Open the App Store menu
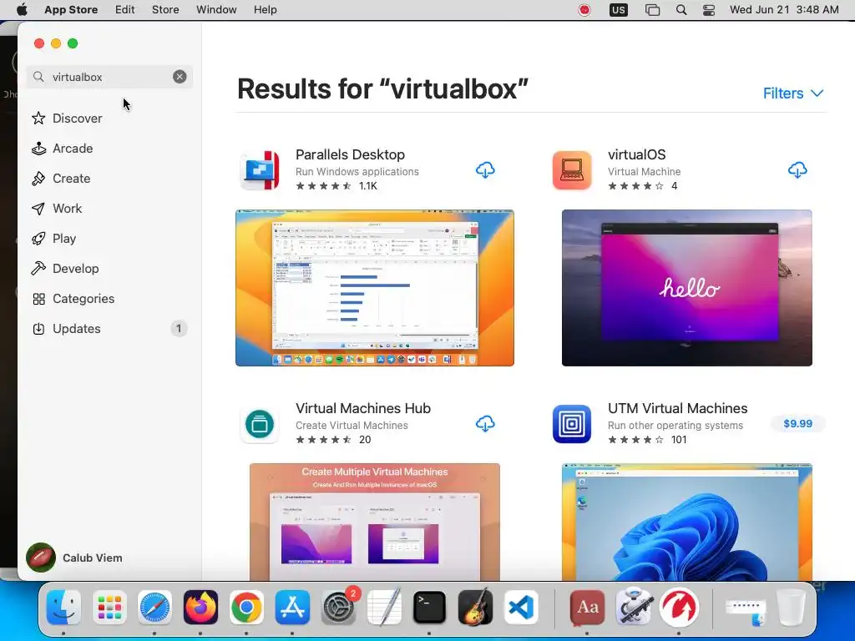855x641 pixels. (71, 10)
